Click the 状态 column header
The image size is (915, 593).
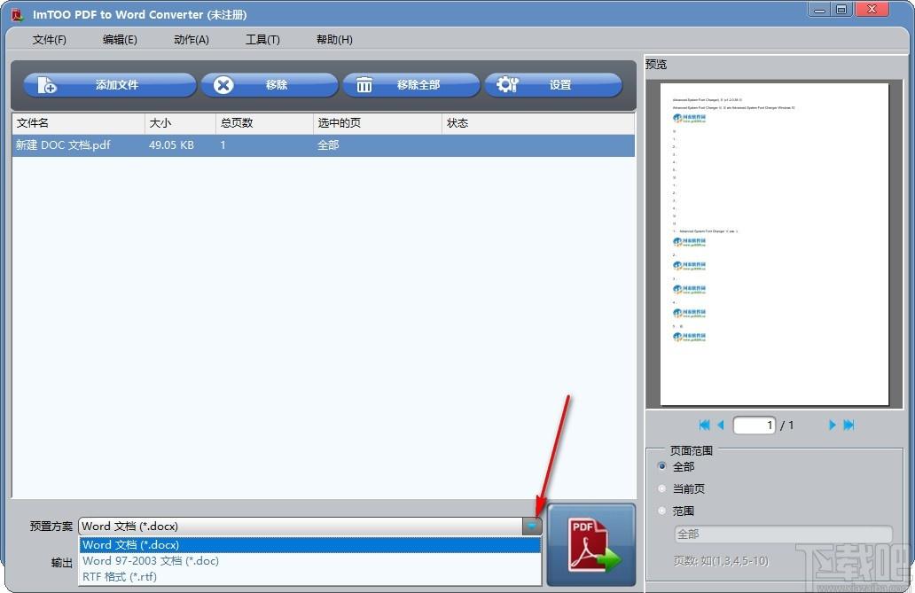point(538,123)
